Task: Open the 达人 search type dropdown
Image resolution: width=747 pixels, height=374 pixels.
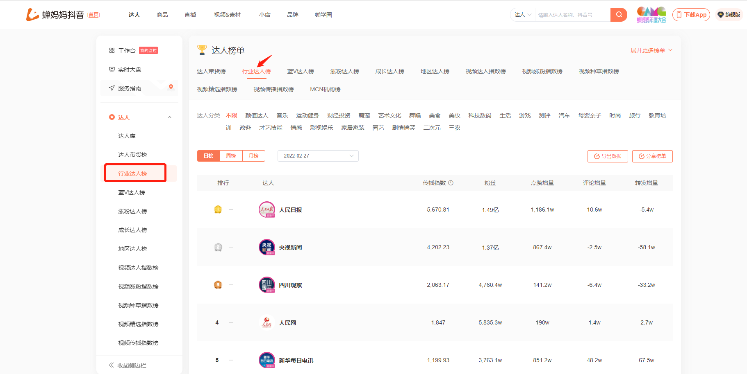Action: [523, 15]
